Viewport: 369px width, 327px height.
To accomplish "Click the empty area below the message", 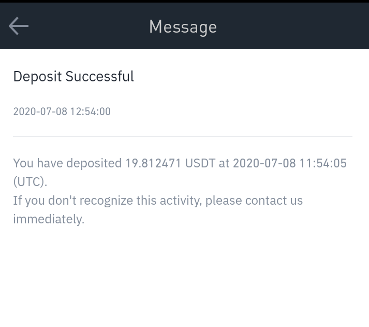I will tap(184, 276).
